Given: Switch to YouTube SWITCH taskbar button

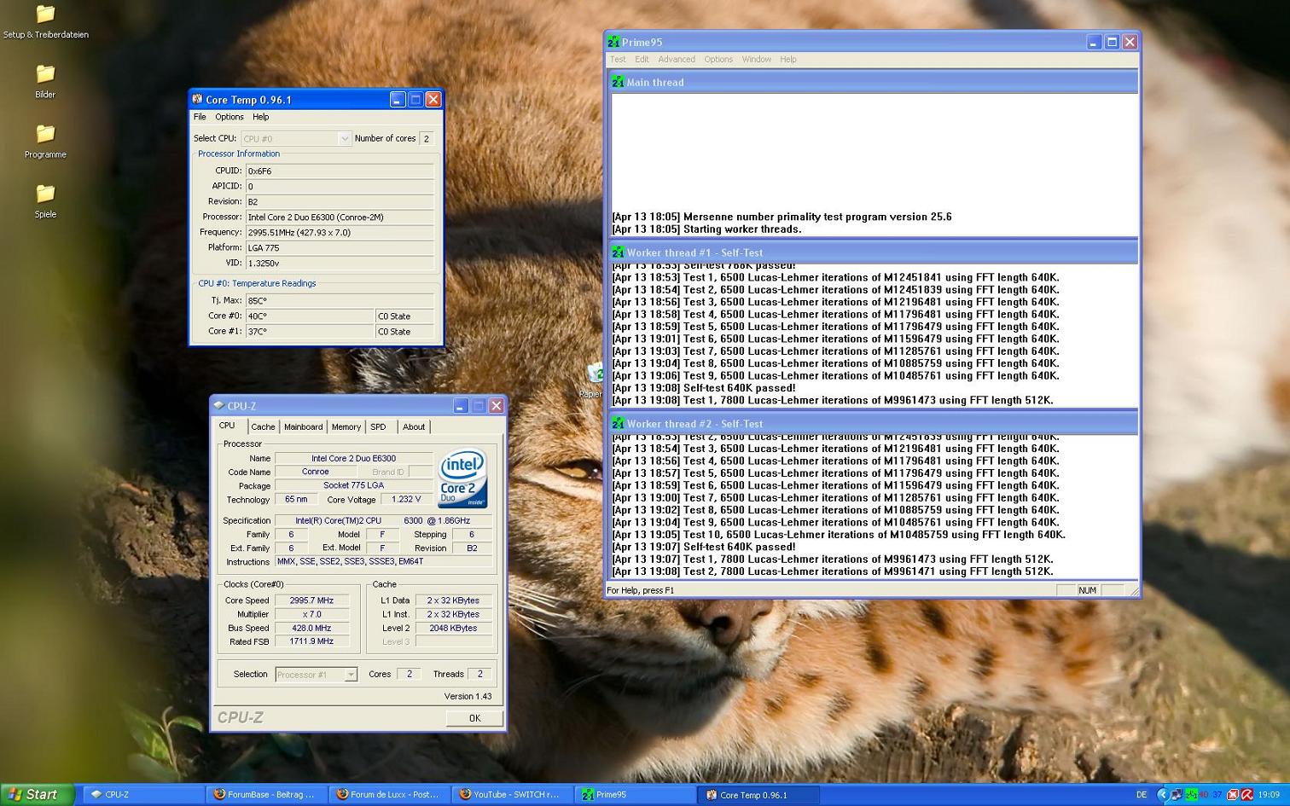Looking at the screenshot, I should 513,794.
